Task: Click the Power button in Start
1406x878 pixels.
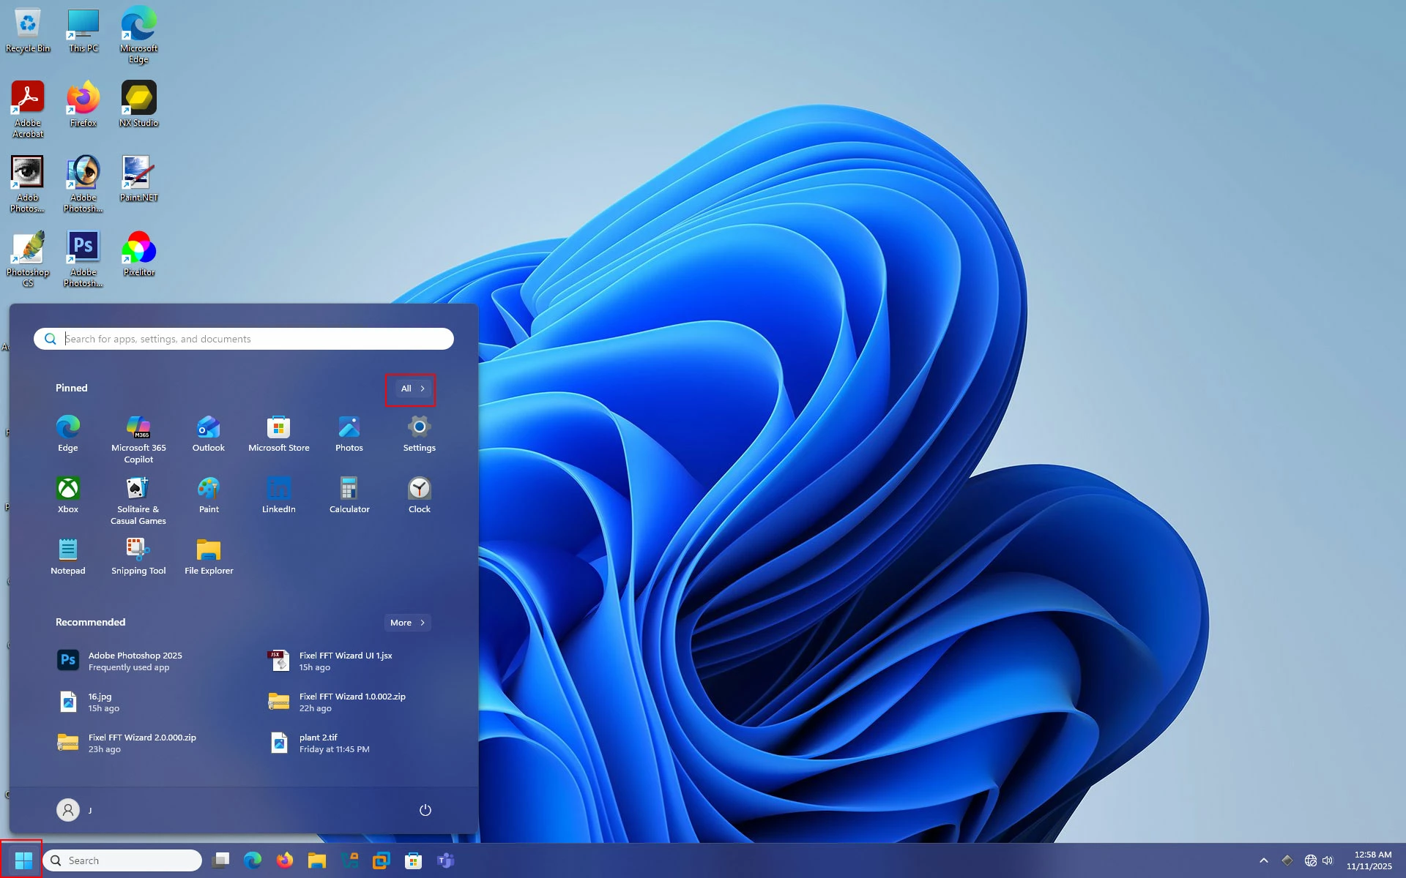Action: [x=425, y=810]
